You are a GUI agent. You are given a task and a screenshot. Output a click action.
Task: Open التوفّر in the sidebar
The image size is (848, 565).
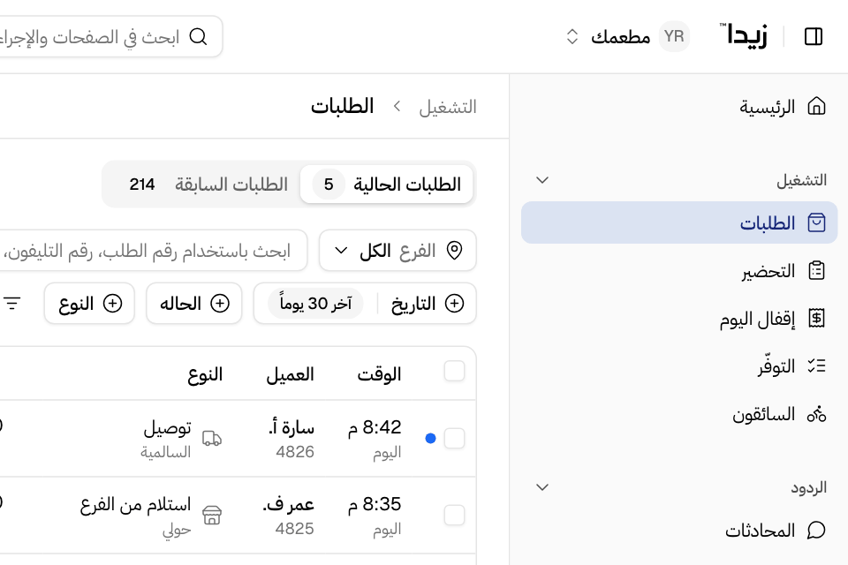click(x=679, y=366)
